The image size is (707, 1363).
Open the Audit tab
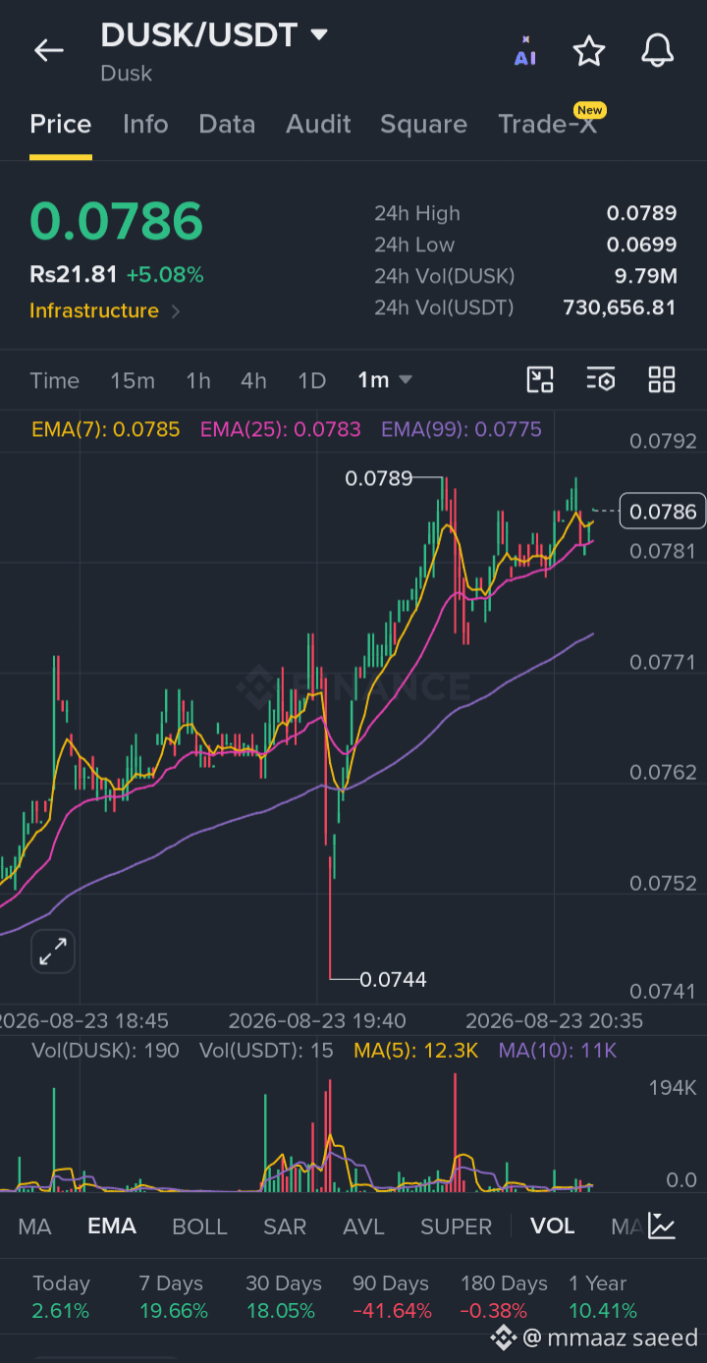pyautogui.click(x=318, y=125)
